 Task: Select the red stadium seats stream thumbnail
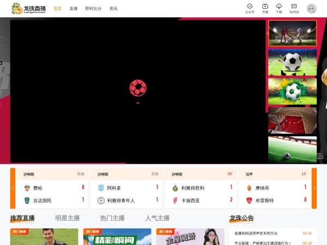click(292, 120)
